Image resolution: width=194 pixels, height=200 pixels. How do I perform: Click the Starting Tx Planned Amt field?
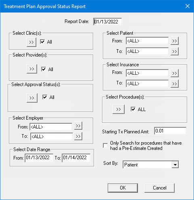point(170,131)
